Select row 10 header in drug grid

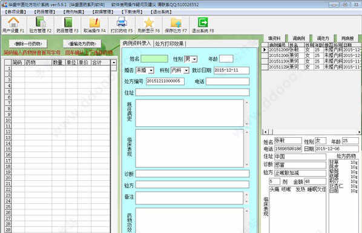tap(8, 120)
